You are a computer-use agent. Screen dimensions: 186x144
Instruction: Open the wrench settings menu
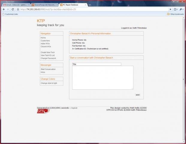point(182,9)
